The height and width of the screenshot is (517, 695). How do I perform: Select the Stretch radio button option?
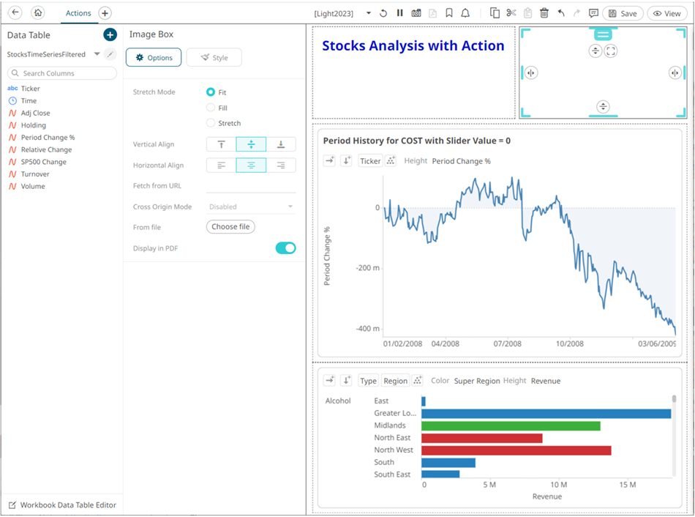pyautogui.click(x=211, y=123)
